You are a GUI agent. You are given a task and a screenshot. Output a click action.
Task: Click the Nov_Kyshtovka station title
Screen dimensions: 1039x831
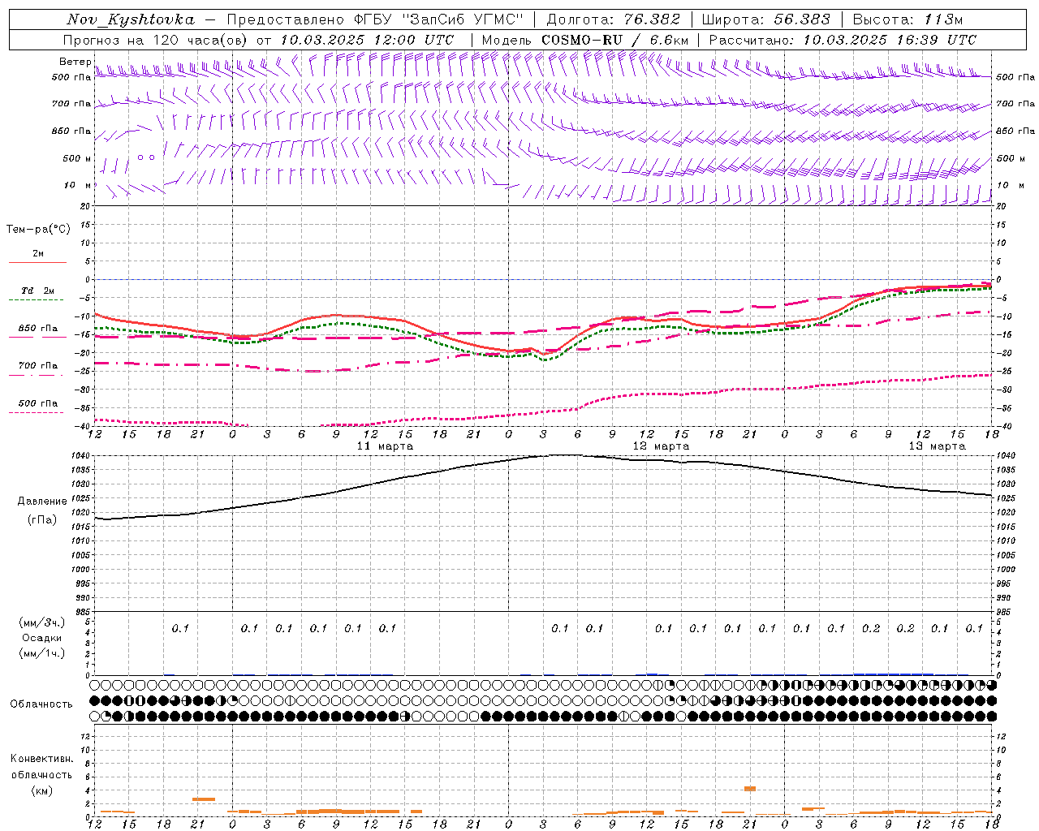tap(131, 19)
